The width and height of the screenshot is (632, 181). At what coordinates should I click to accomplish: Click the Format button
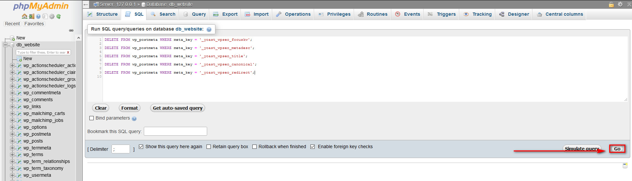pyautogui.click(x=130, y=108)
